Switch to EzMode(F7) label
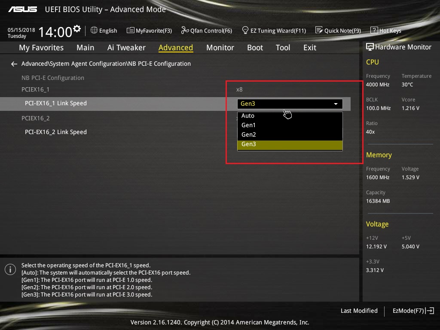The height and width of the screenshot is (330, 440). tap(408, 311)
